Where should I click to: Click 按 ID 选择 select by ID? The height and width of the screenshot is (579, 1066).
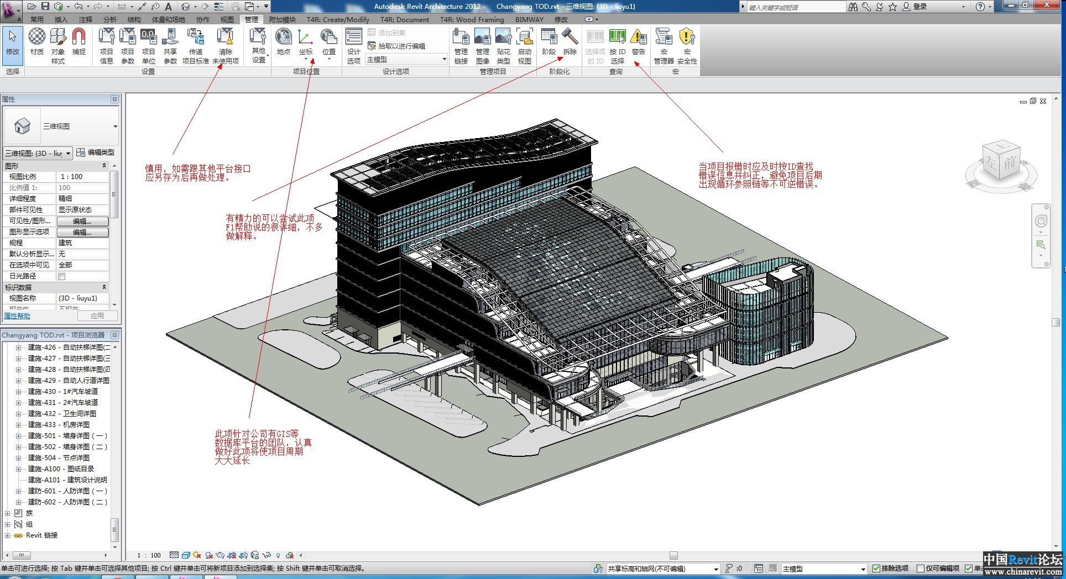618,46
